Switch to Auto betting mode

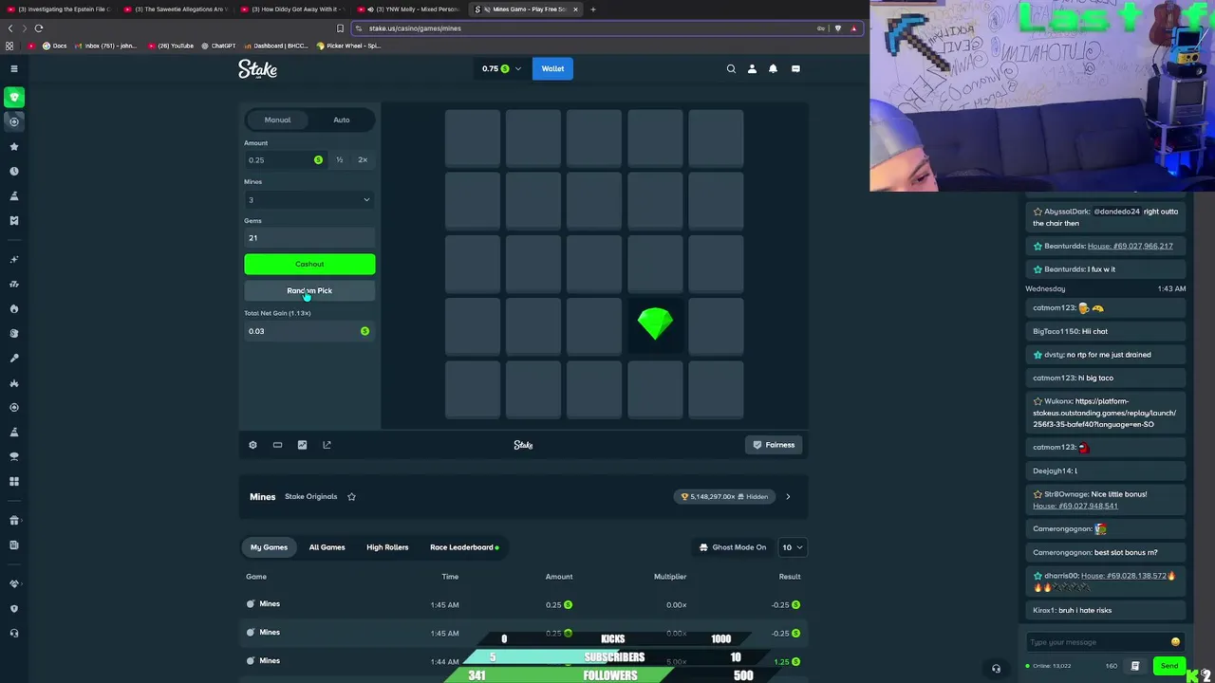click(x=342, y=120)
